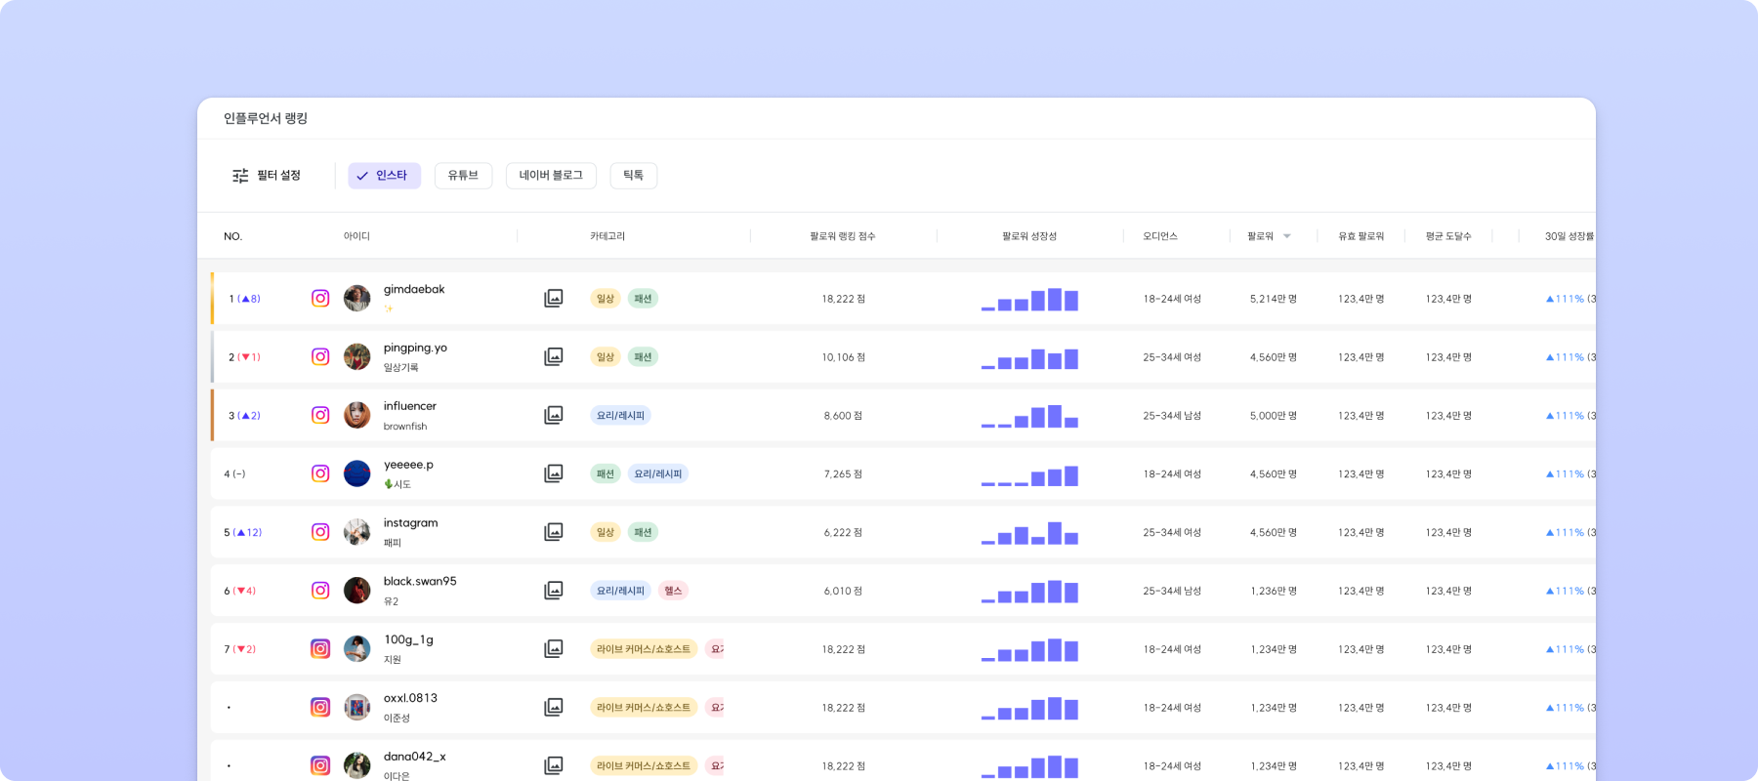The height and width of the screenshot is (781, 1758).
Task: Click the gallery icon for pingping.yo
Action: (x=553, y=356)
